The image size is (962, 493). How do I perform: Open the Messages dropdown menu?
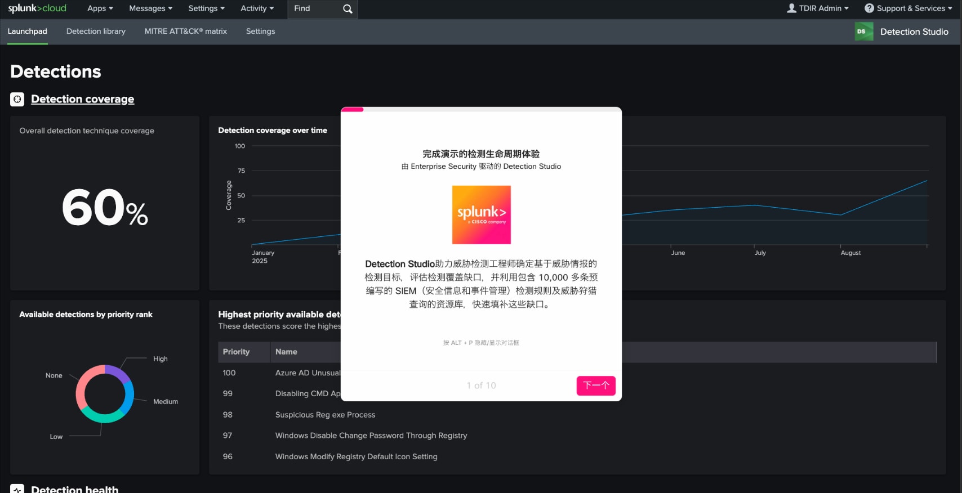[x=151, y=8]
